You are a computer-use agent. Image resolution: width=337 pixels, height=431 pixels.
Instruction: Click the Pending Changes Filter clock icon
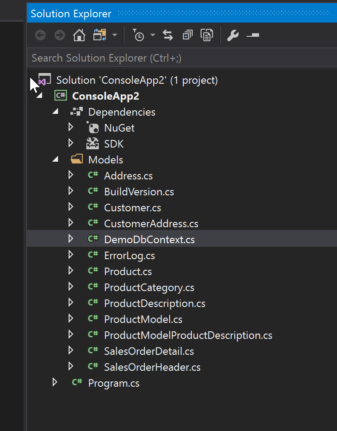click(138, 35)
